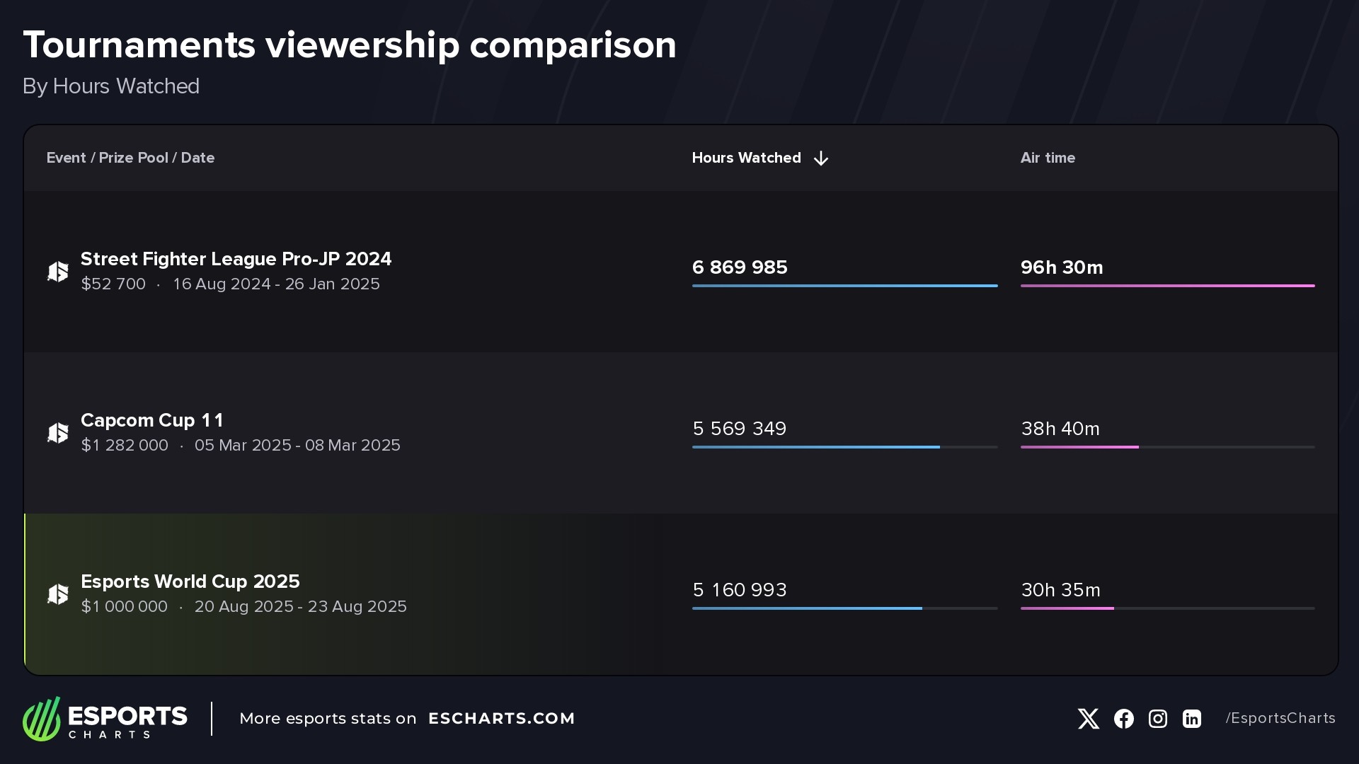
Task: Select the Esports World Cup 2025 title
Action: (x=190, y=581)
